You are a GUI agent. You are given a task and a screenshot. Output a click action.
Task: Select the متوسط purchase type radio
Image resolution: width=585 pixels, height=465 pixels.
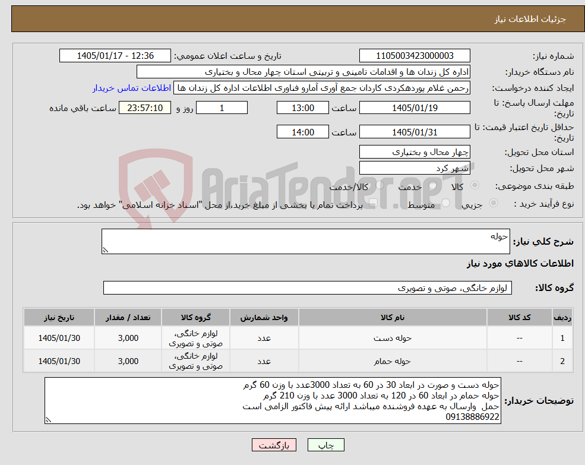[x=445, y=203]
